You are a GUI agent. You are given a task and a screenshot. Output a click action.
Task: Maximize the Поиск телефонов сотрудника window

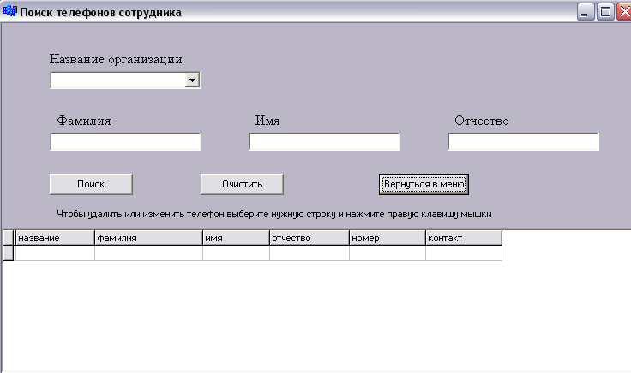[605, 12]
